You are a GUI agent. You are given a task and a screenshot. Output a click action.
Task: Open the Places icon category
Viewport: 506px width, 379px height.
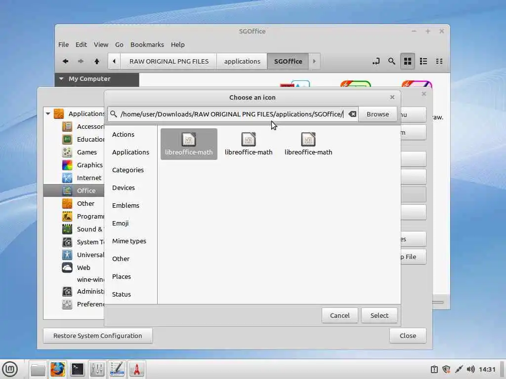pyautogui.click(x=122, y=276)
